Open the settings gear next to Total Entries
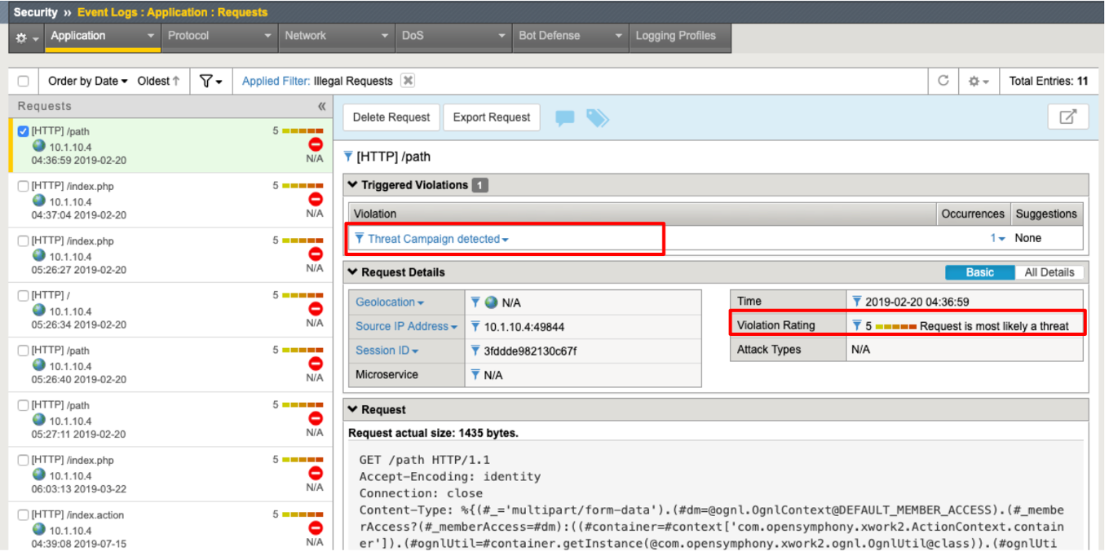 pyautogui.click(x=978, y=82)
